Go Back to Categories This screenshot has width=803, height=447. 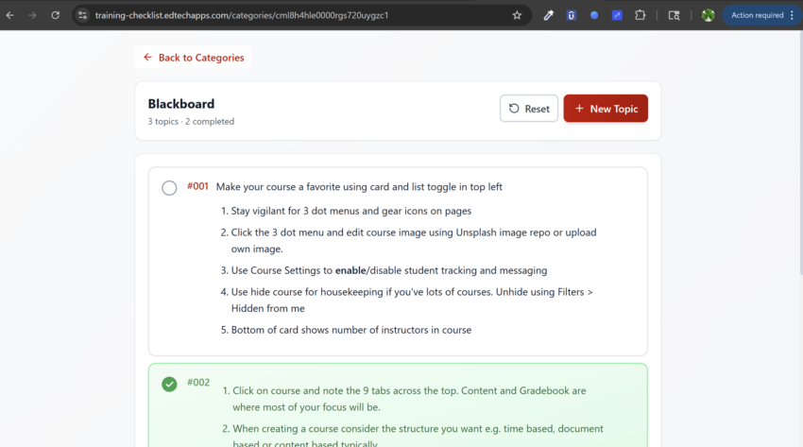[194, 58]
